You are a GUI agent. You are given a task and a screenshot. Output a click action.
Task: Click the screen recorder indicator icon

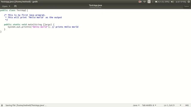140,2
